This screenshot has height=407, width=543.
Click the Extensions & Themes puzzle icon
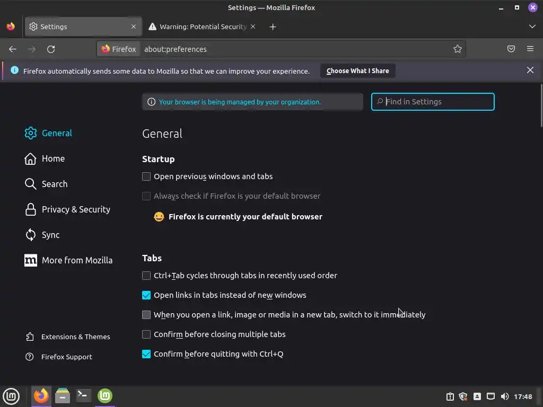(30, 337)
